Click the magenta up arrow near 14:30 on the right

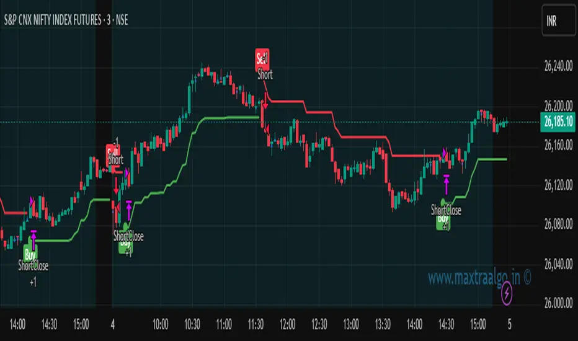pos(447,185)
